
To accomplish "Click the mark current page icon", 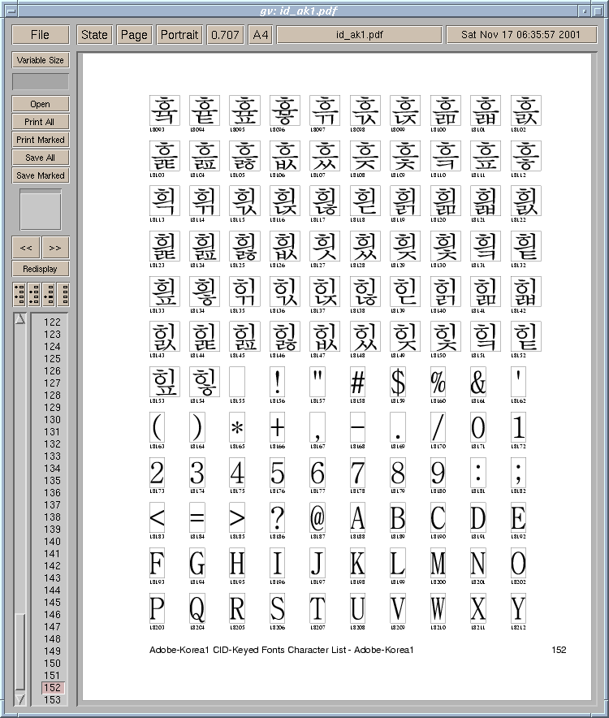I will (48, 294).
